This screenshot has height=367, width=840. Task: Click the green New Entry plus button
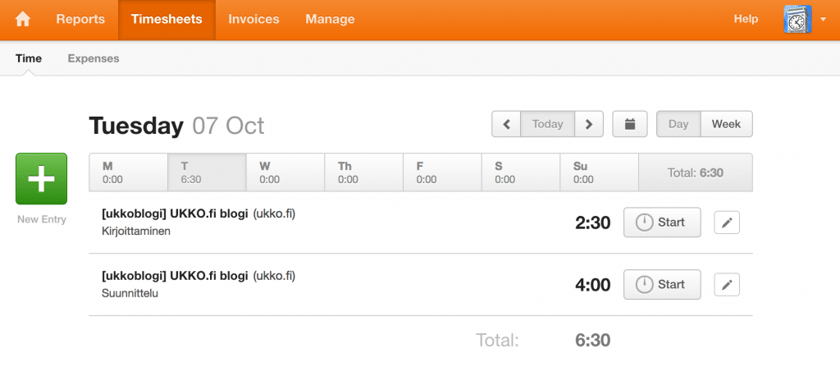[x=41, y=178]
